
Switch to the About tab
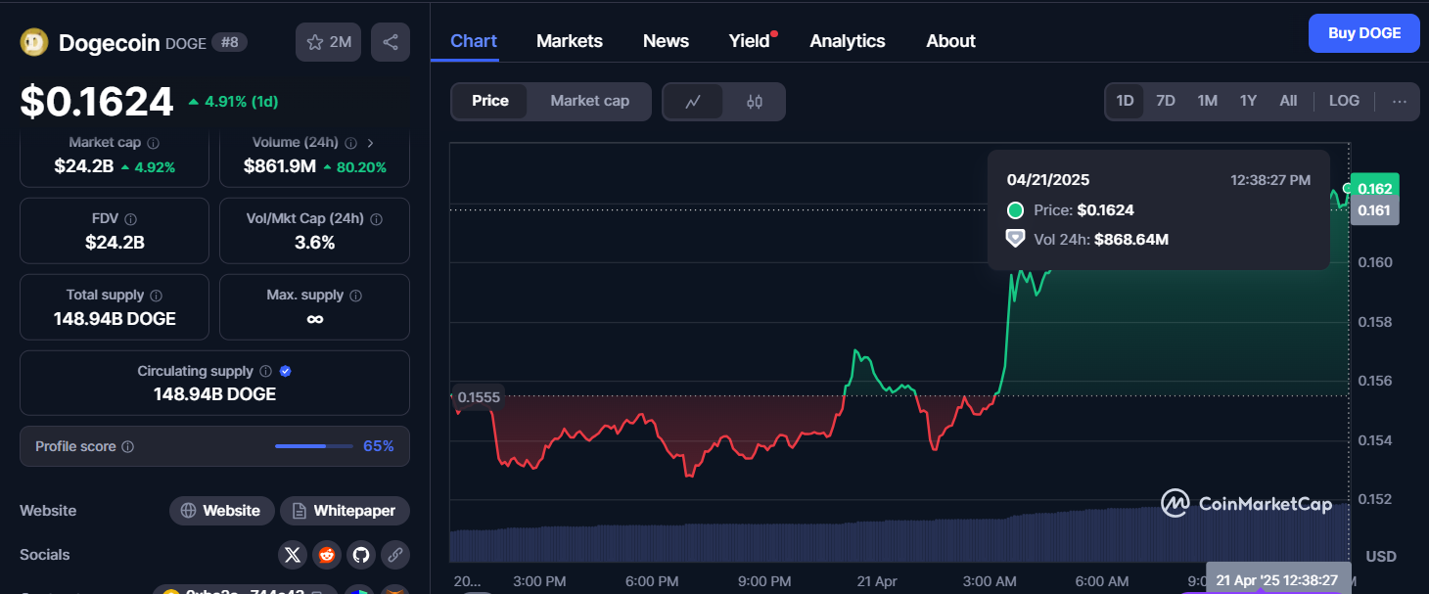coord(950,41)
